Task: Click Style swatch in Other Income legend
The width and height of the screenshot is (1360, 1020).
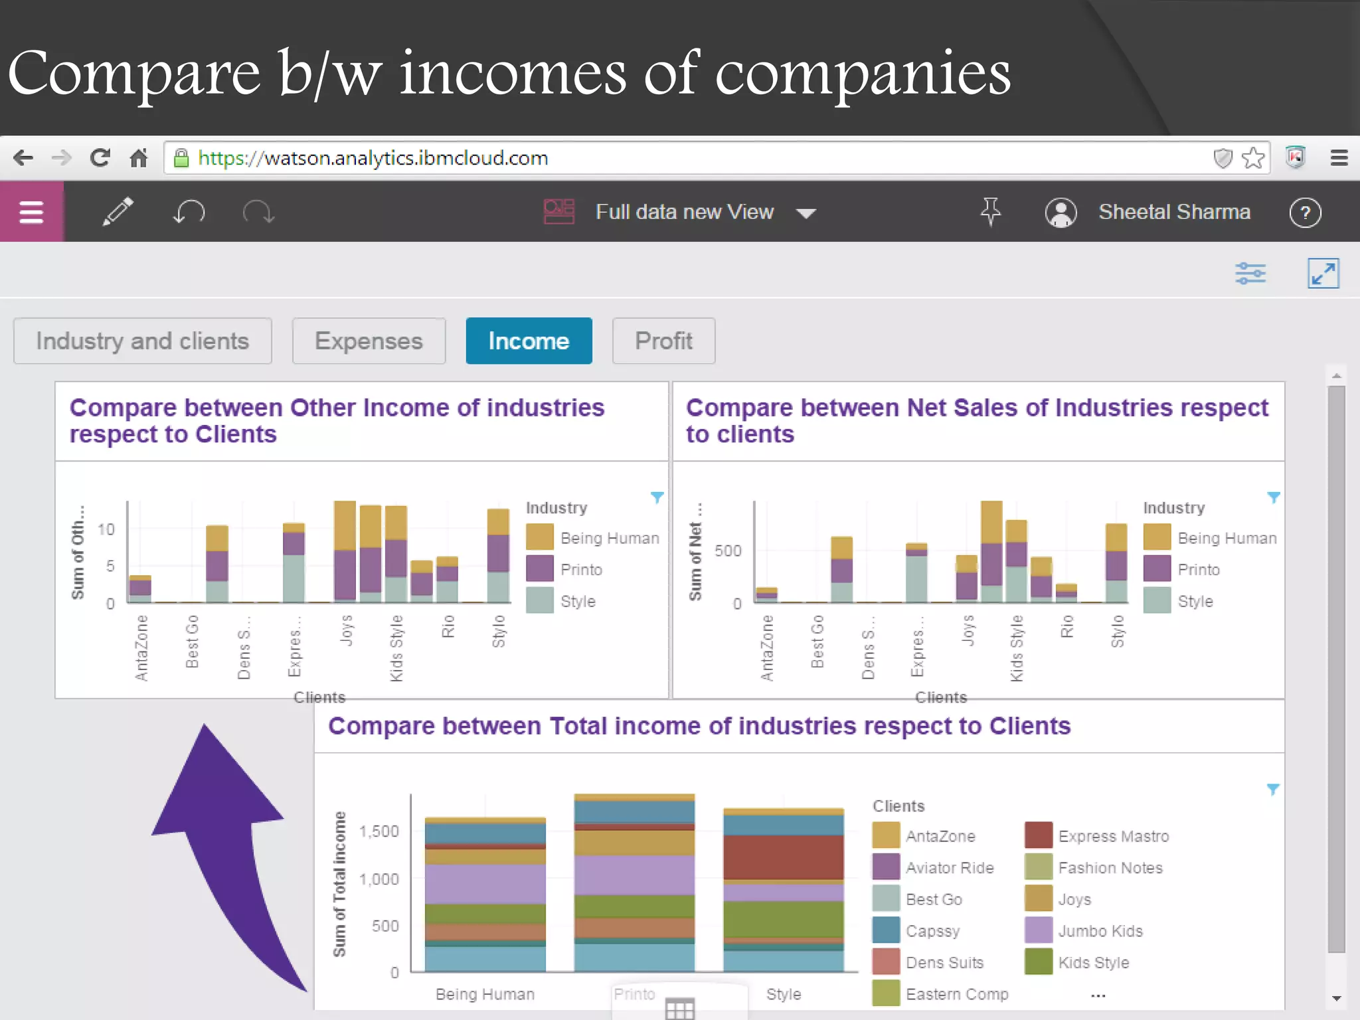Action: [539, 600]
